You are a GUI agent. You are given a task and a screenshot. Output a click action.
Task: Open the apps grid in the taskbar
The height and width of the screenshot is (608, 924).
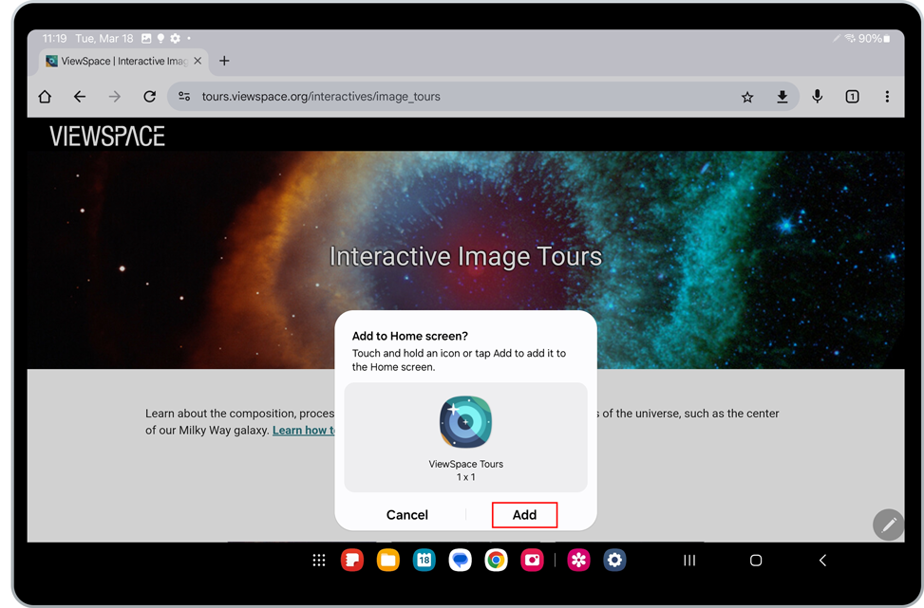point(319,561)
